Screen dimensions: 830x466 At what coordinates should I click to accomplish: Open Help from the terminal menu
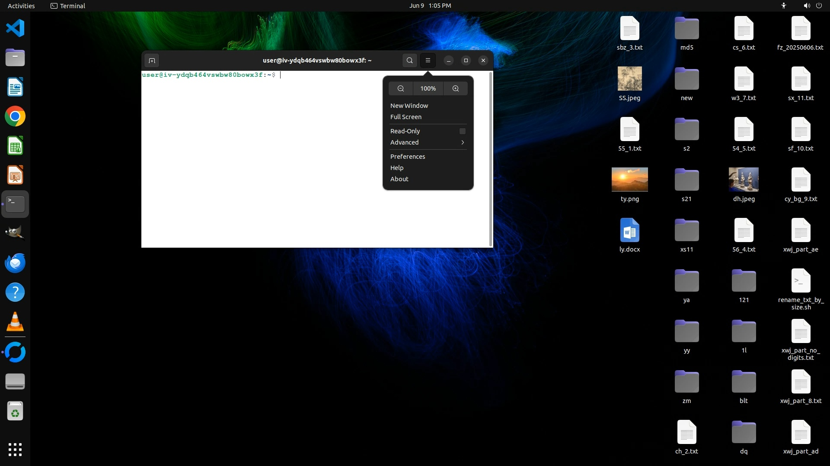[396, 168]
